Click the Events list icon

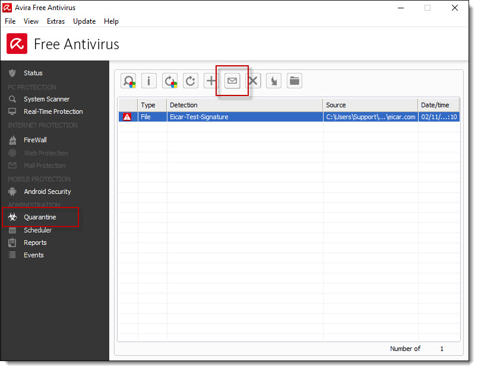click(12, 255)
